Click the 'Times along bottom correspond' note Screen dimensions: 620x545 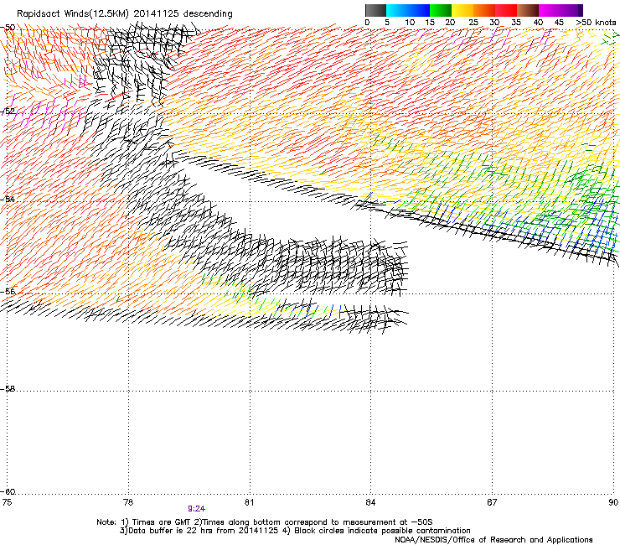[x=265, y=522]
